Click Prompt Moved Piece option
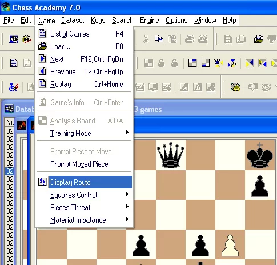This screenshot has height=265, width=277. coord(84,164)
